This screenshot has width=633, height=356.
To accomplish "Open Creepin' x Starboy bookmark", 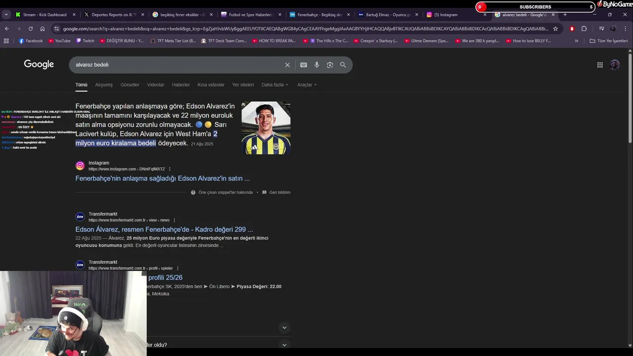I will (x=375, y=41).
